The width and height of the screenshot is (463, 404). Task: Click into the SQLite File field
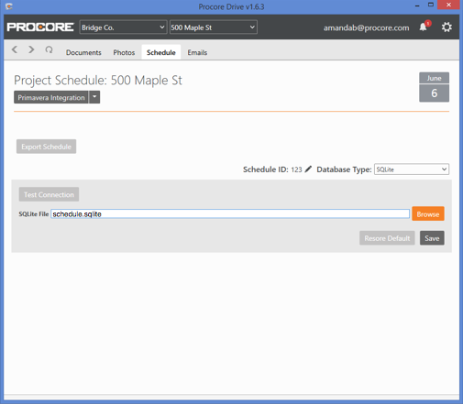pos(230,213)
